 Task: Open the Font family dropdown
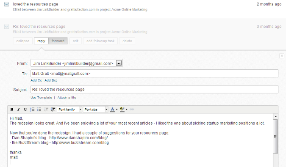click(69, 110)
